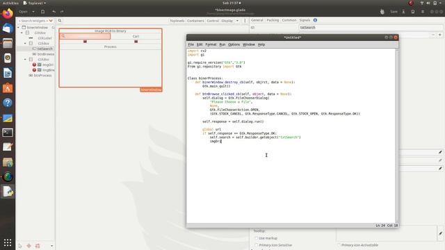Click new project icon in Glade header

(x=43, y=12)
